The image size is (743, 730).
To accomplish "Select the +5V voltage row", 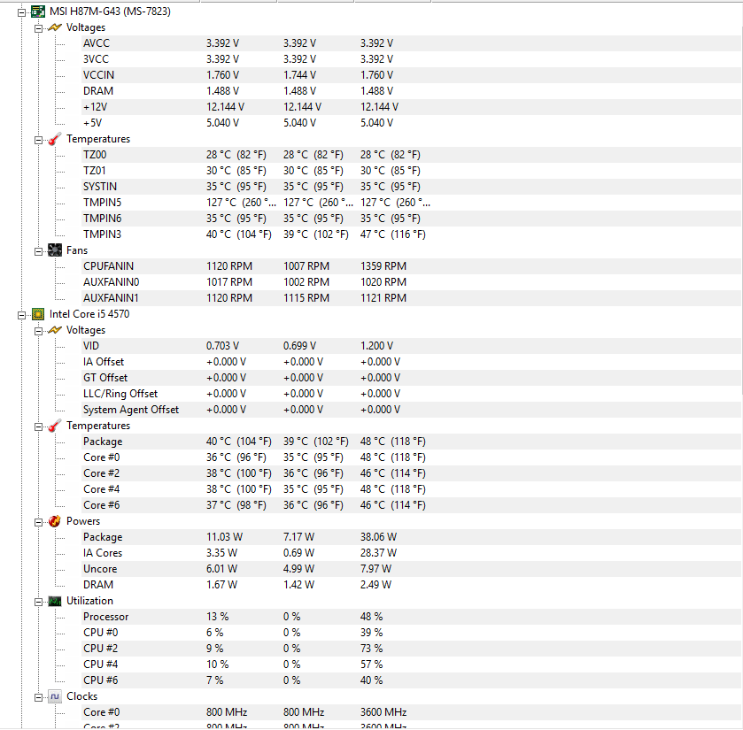I will 411,123.
